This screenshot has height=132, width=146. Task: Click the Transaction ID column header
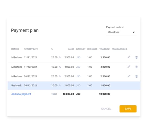pyautogui.click(x=120, y=49)
